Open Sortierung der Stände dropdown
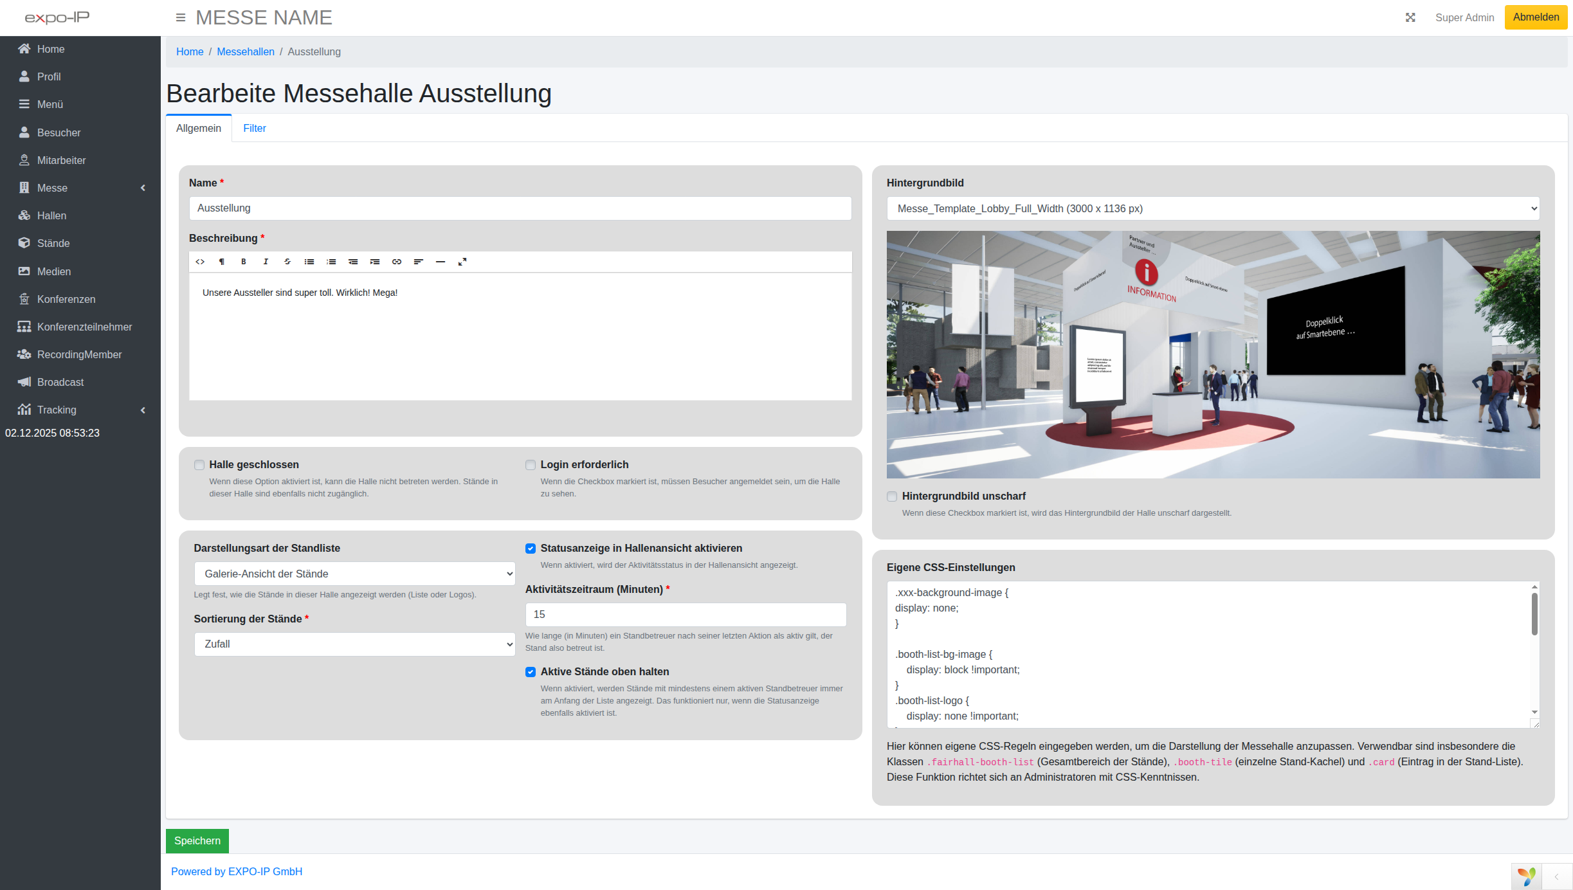The width and height of the screenshot is (1573, 890). click(x=354, y=644)
